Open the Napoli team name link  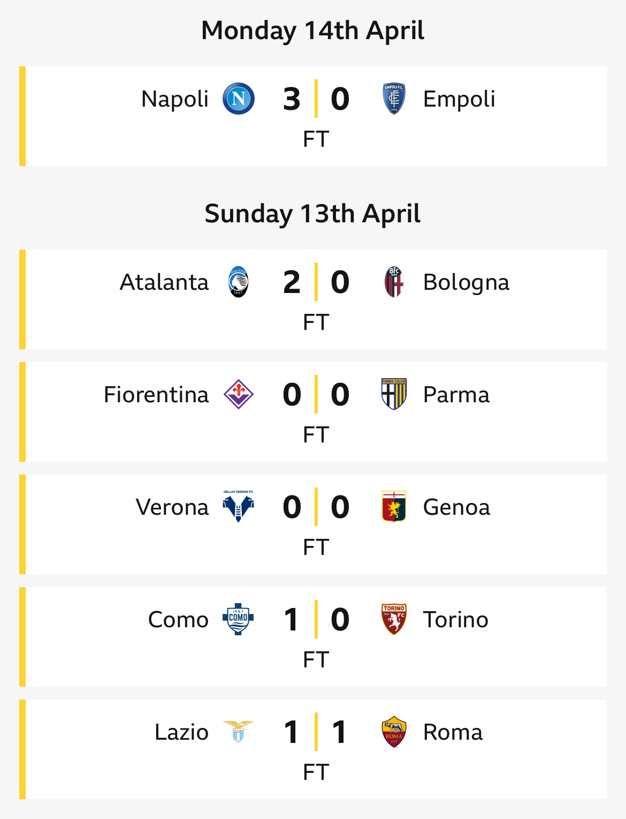click(x=175, y=99)
